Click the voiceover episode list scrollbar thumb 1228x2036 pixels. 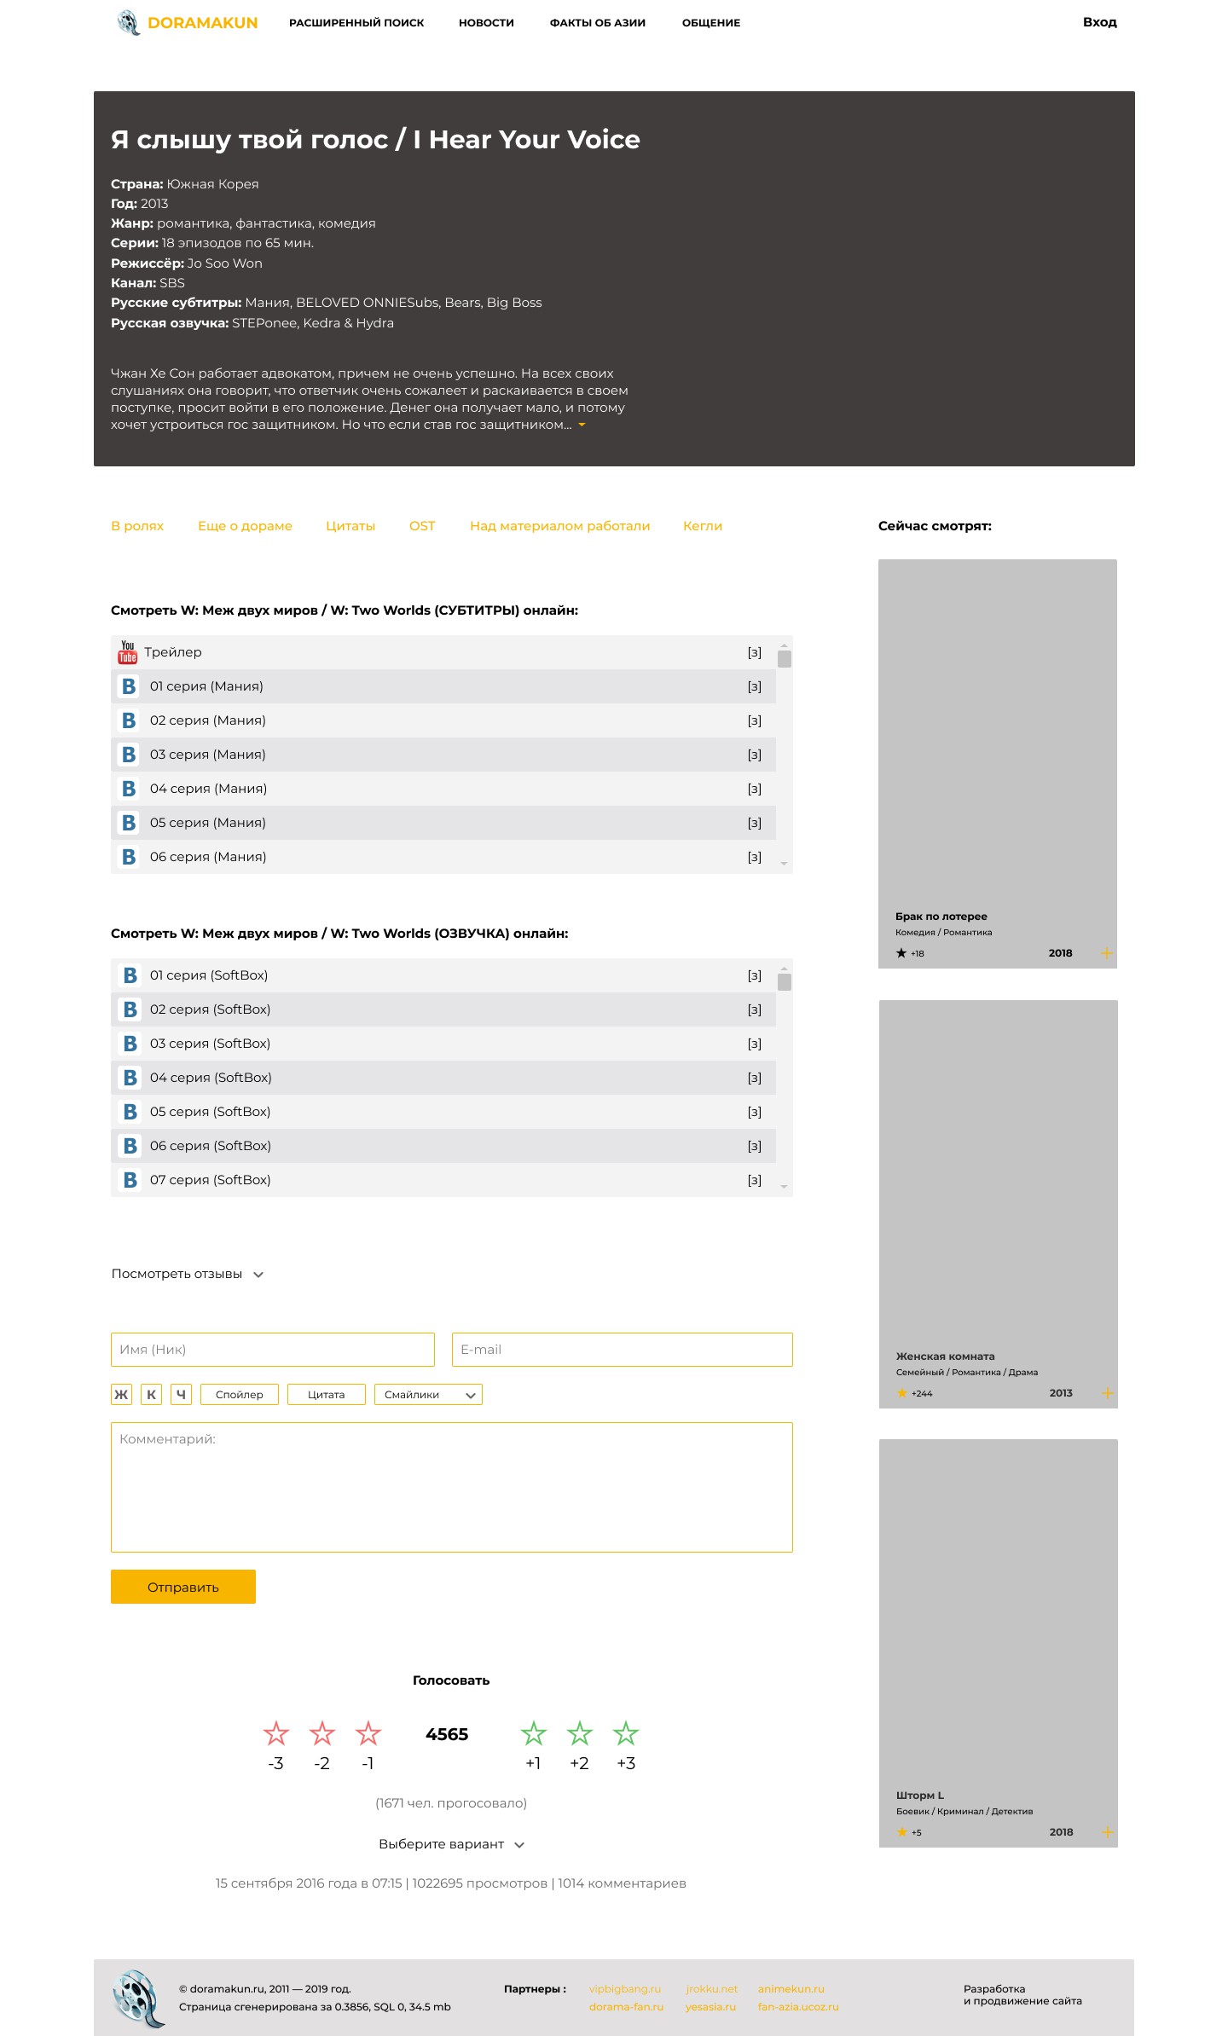tap(785, 982)
